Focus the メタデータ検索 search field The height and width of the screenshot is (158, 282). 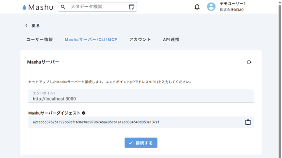click(x=97, y=7)
